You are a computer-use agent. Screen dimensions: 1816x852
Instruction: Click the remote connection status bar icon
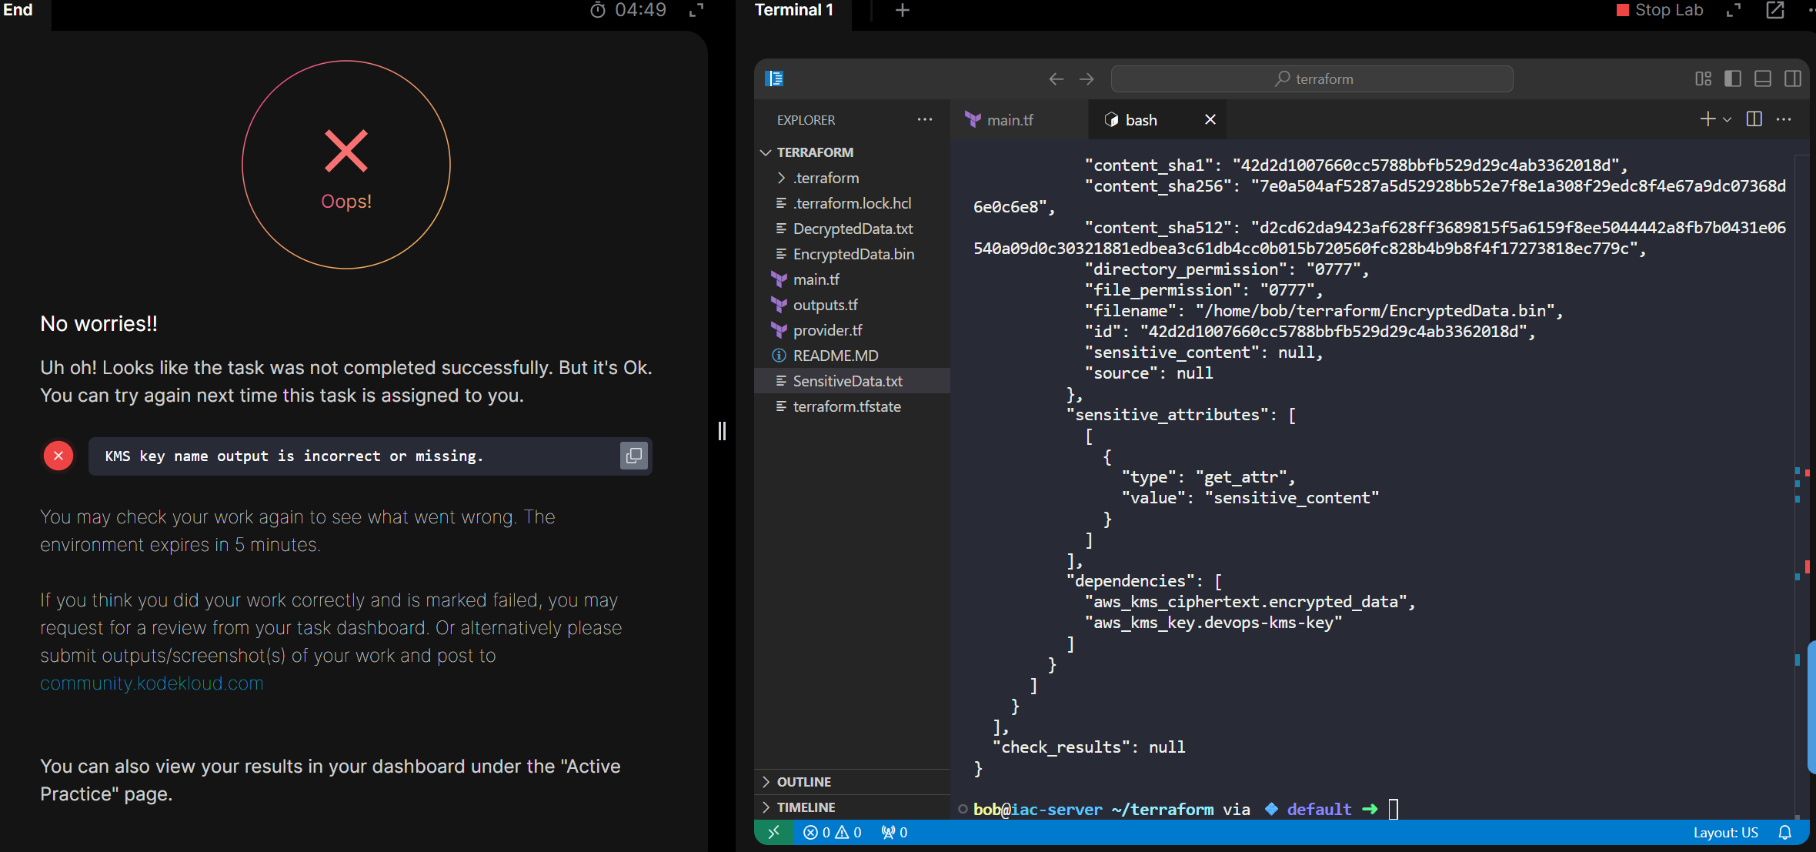coord(773,832)
